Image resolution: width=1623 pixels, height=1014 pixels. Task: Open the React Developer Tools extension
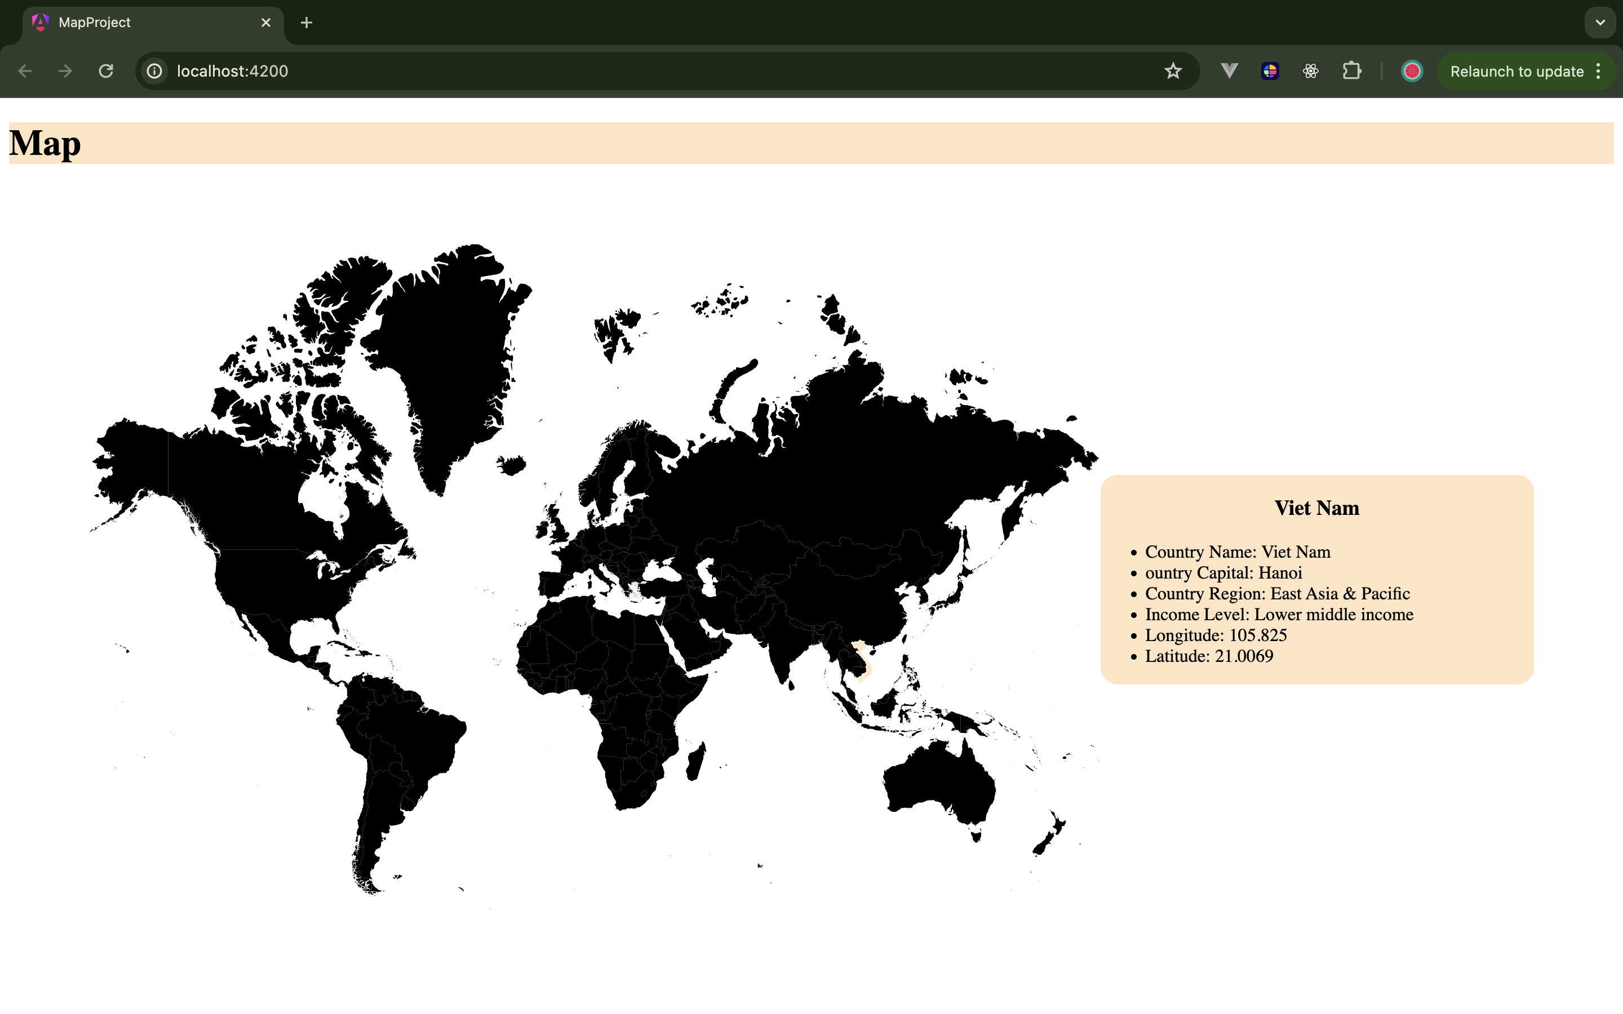tap(1310, 71)
